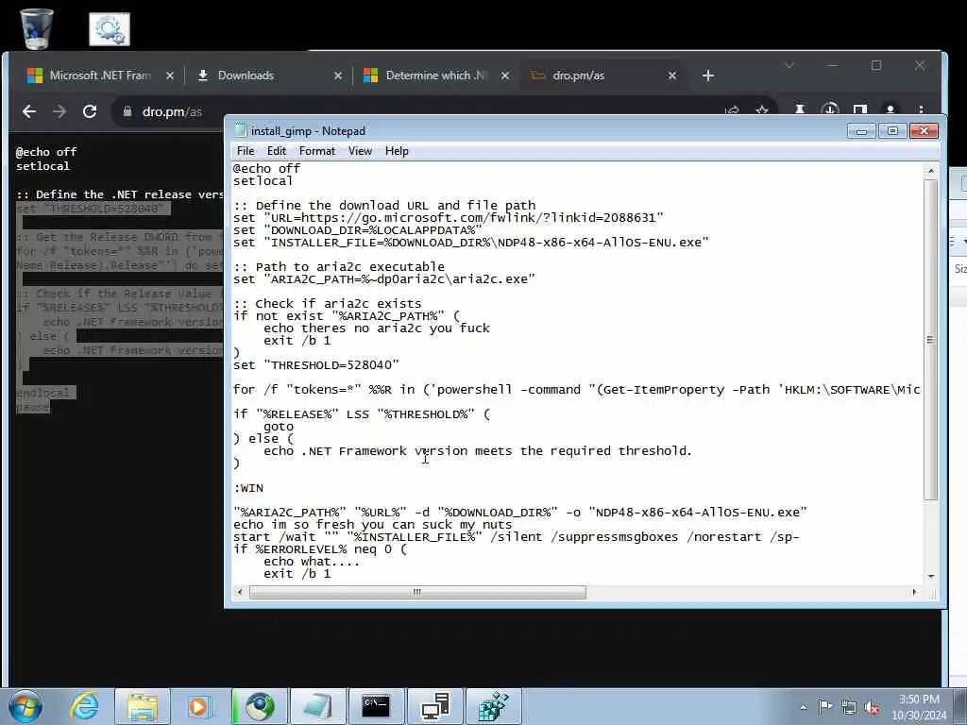Open the gear settings desktop shortcut
Image resolution: width=967 pixels, height=725 pixels.
110,29
